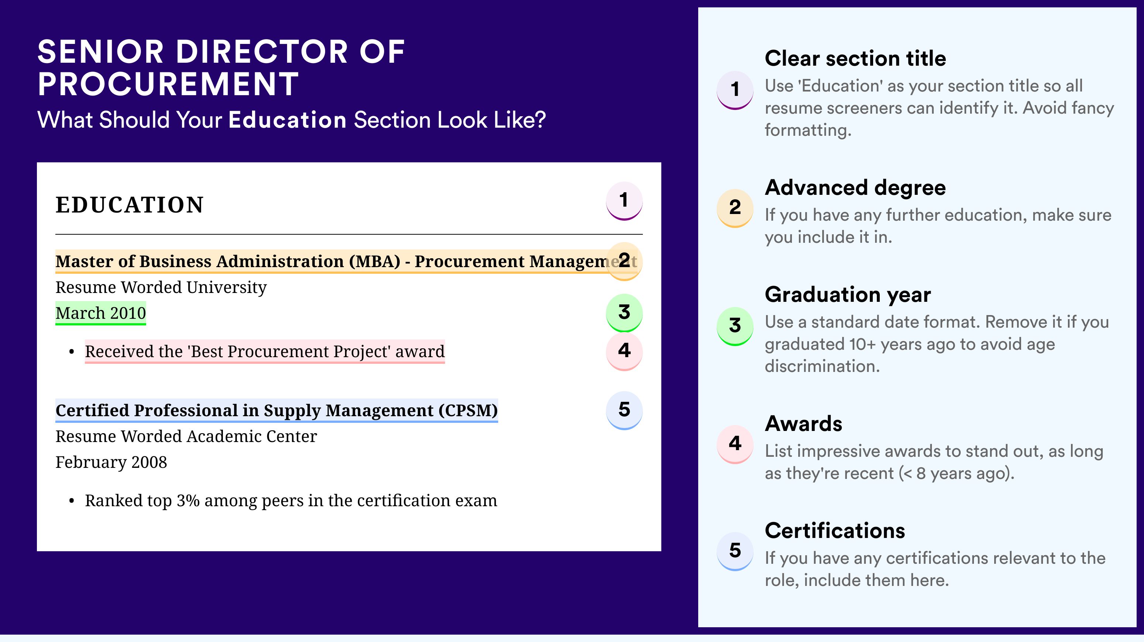Click the Clear section title heading
The height and width of the screenshot is (642, 1144).
coord(855,58)
